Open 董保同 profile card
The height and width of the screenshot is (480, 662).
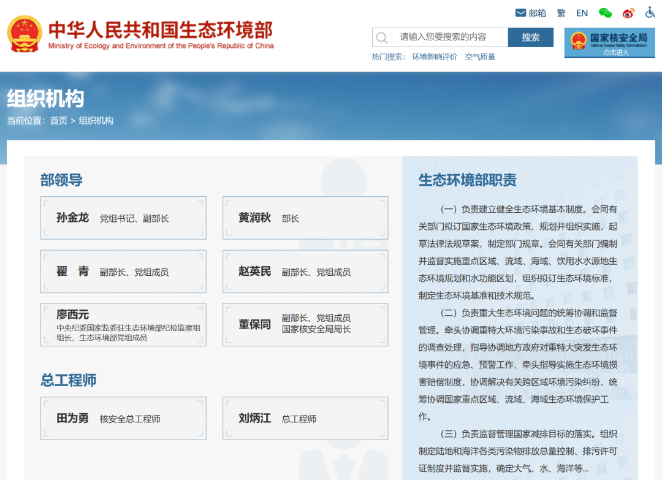click(x=305, y=324)
